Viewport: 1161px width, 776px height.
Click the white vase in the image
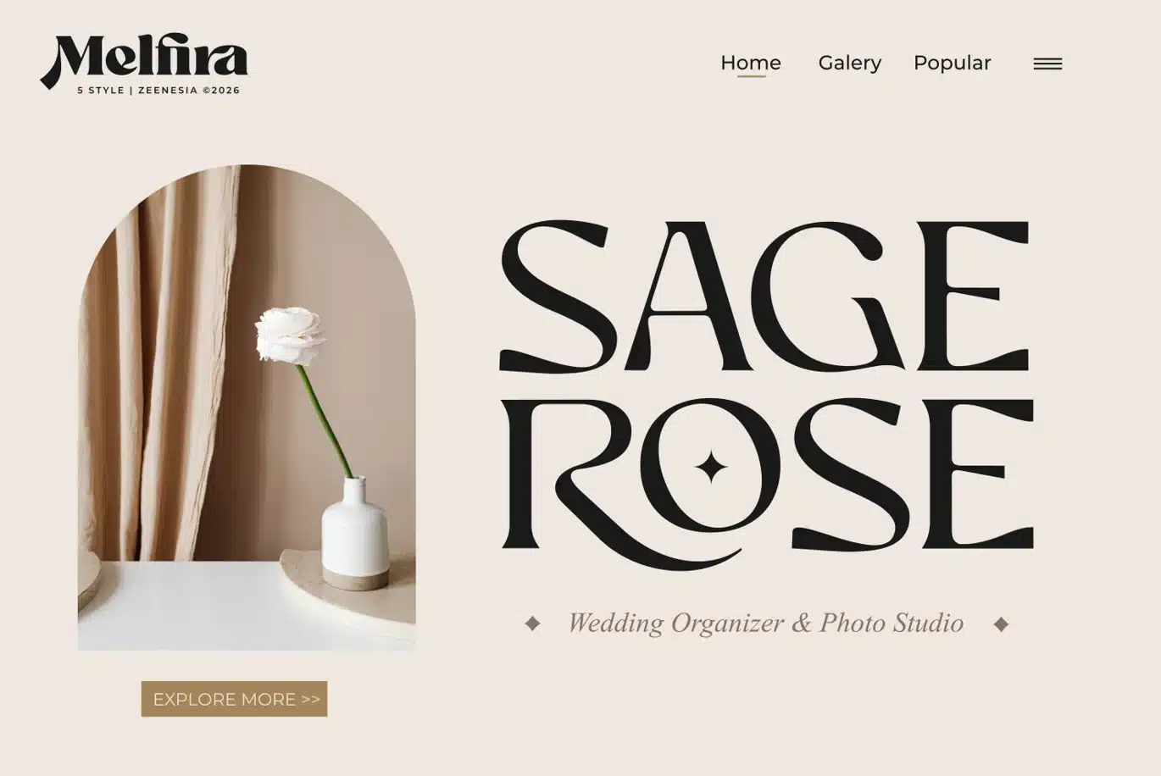[354, 533]
